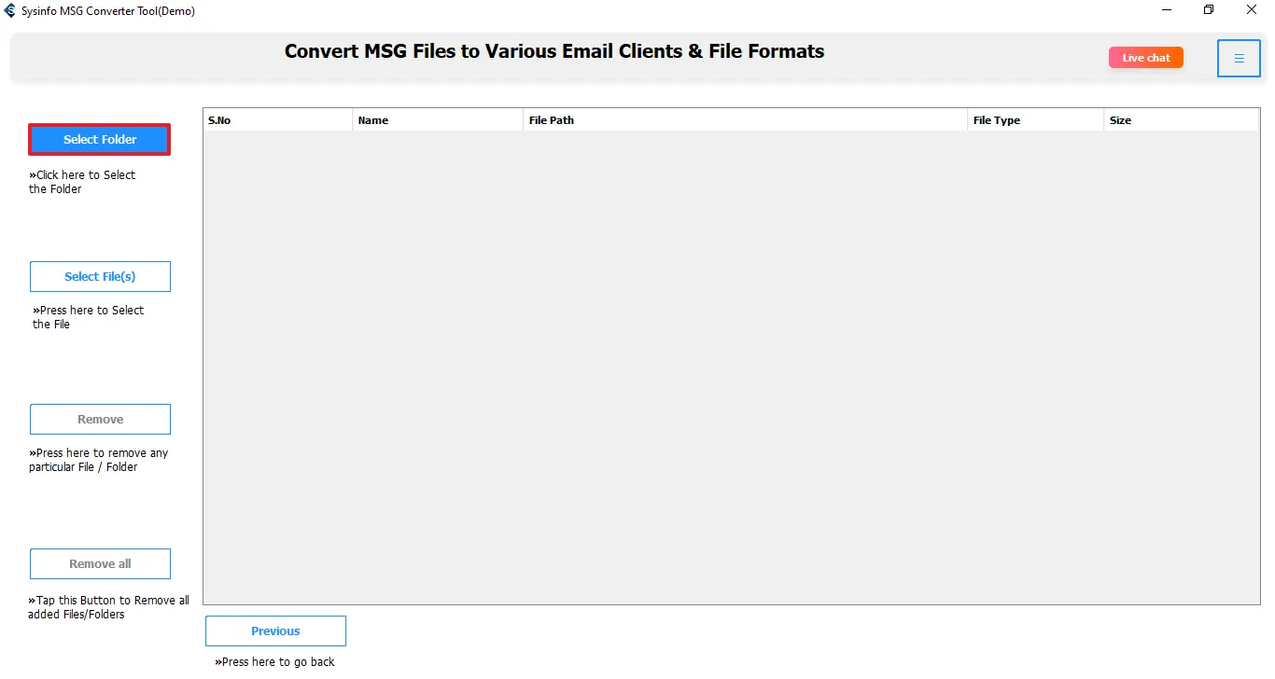Viewport: 1275px width, 679px height.
Task: Click the Name column header
Action: (438, 120)
